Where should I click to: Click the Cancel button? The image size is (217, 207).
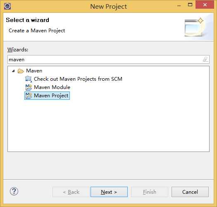click(190, 192)
